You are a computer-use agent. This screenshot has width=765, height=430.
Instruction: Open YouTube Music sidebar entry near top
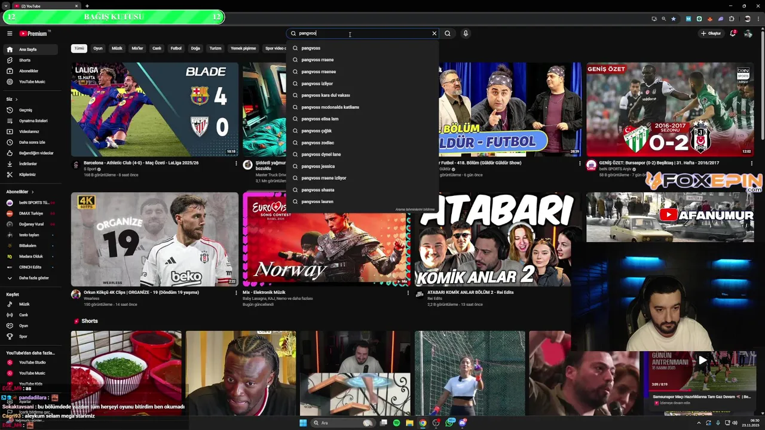32,82
